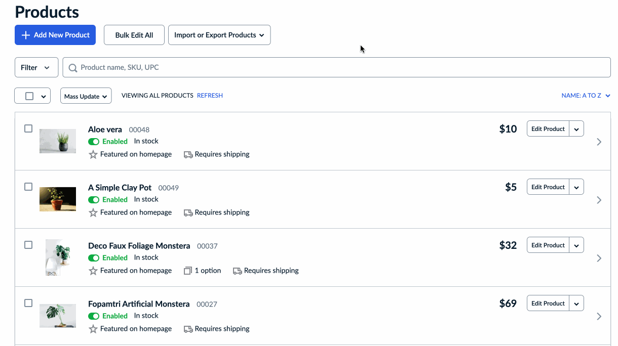Screen dimensions: 618x346
Task: Expand Edit Product arrow for A Simple Clay Pot
Action: [x=576, y=187]
